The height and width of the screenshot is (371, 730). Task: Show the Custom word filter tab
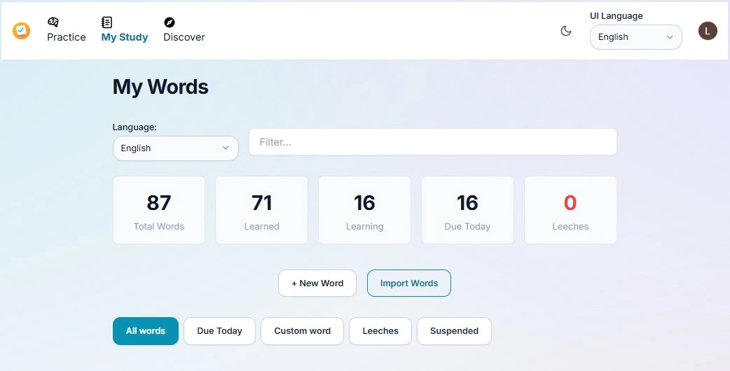click(302, 331)
